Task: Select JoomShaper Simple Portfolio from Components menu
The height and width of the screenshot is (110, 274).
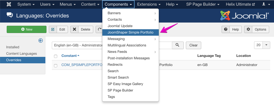Action: click(x=130, y=32)
